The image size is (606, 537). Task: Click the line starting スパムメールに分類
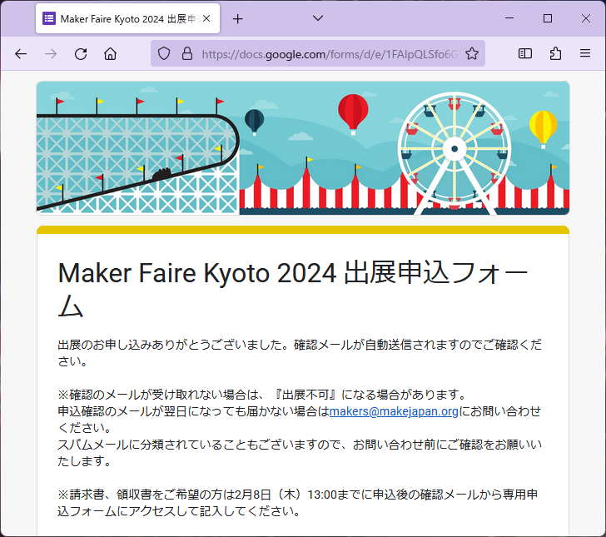300,453
